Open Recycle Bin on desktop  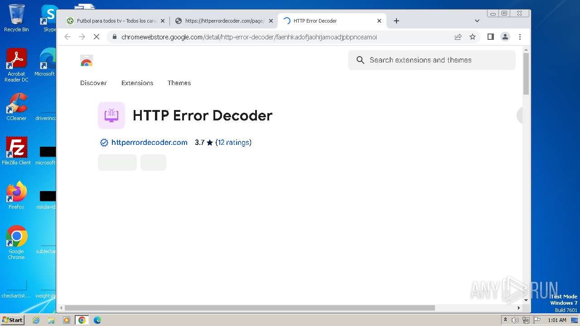tap(16, 18)
